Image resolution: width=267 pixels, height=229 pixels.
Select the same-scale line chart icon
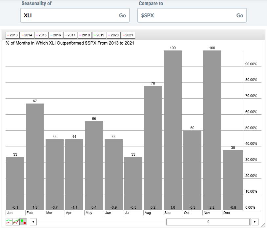pyautogui.click(x=16, y=222)
